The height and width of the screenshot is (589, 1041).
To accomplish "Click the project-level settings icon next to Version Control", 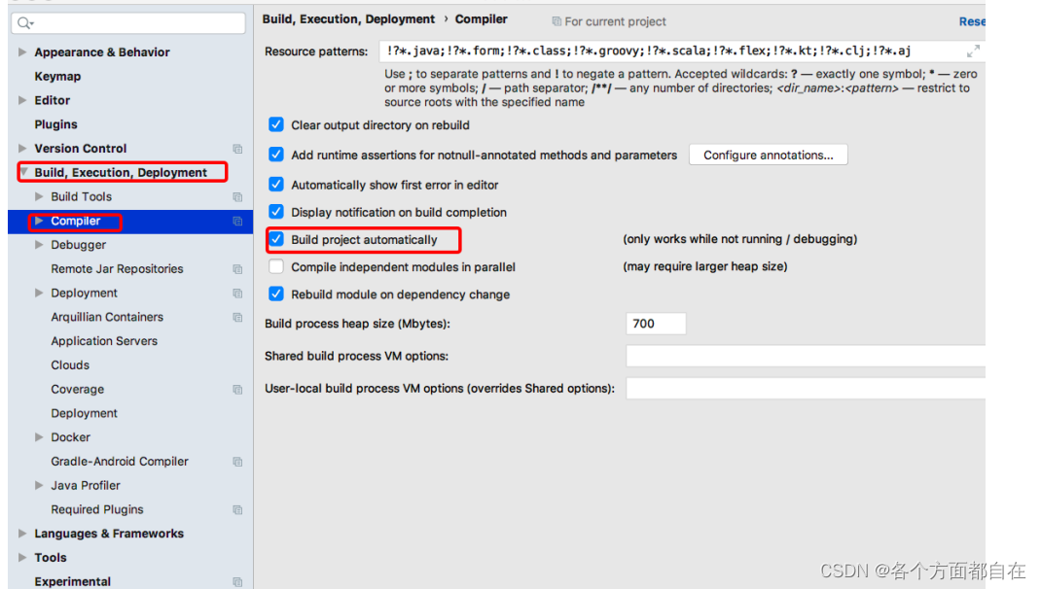I will 237,149.
